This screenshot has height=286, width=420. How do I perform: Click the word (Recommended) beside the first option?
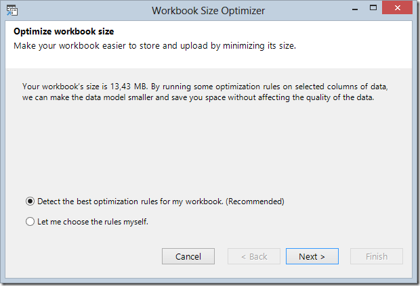click(x=255, y=201)
